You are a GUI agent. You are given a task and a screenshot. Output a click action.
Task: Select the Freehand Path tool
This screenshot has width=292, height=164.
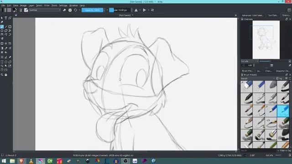click(x=6, y=35)
